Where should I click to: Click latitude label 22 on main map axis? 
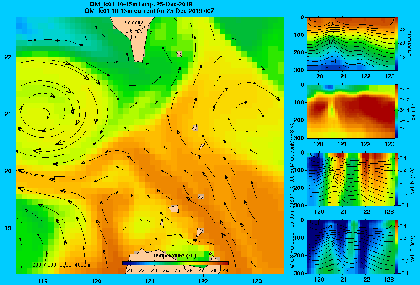pyautogui.click(x=8, y=57)
